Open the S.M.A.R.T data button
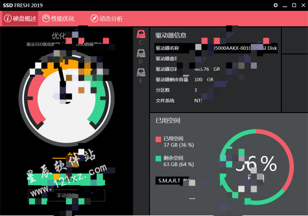The image size is (308, 216). (x=172, y=181)
